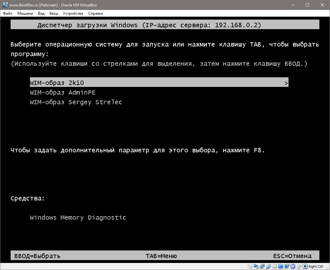Click the VirtualBox window title icon

point(5,5)
